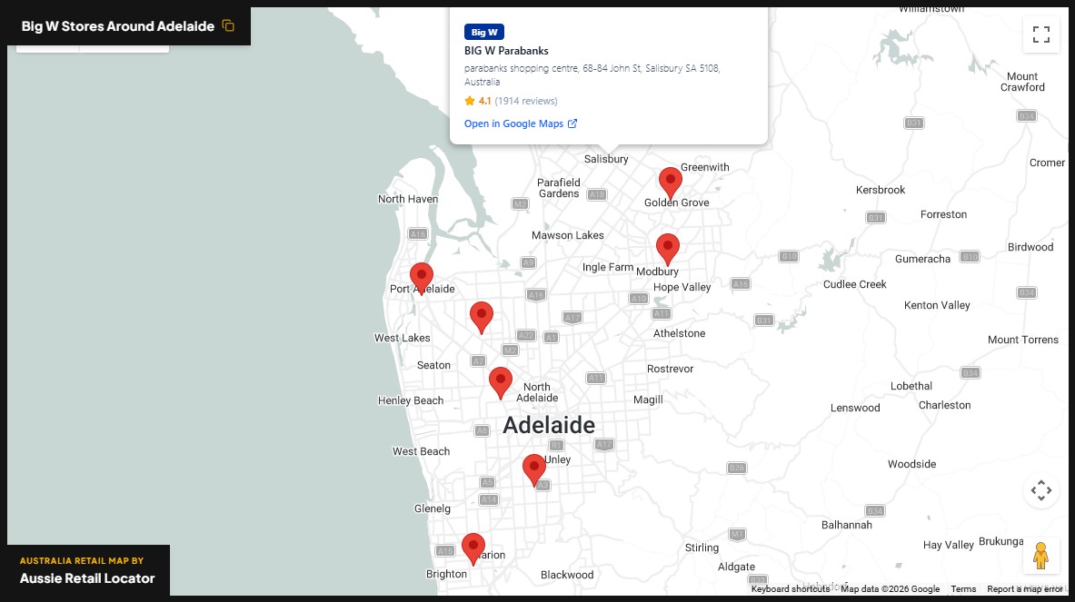This screenshot has height=602, width=1075.
Task: Open the Open in Google Maps link
Action: (521, 123)
